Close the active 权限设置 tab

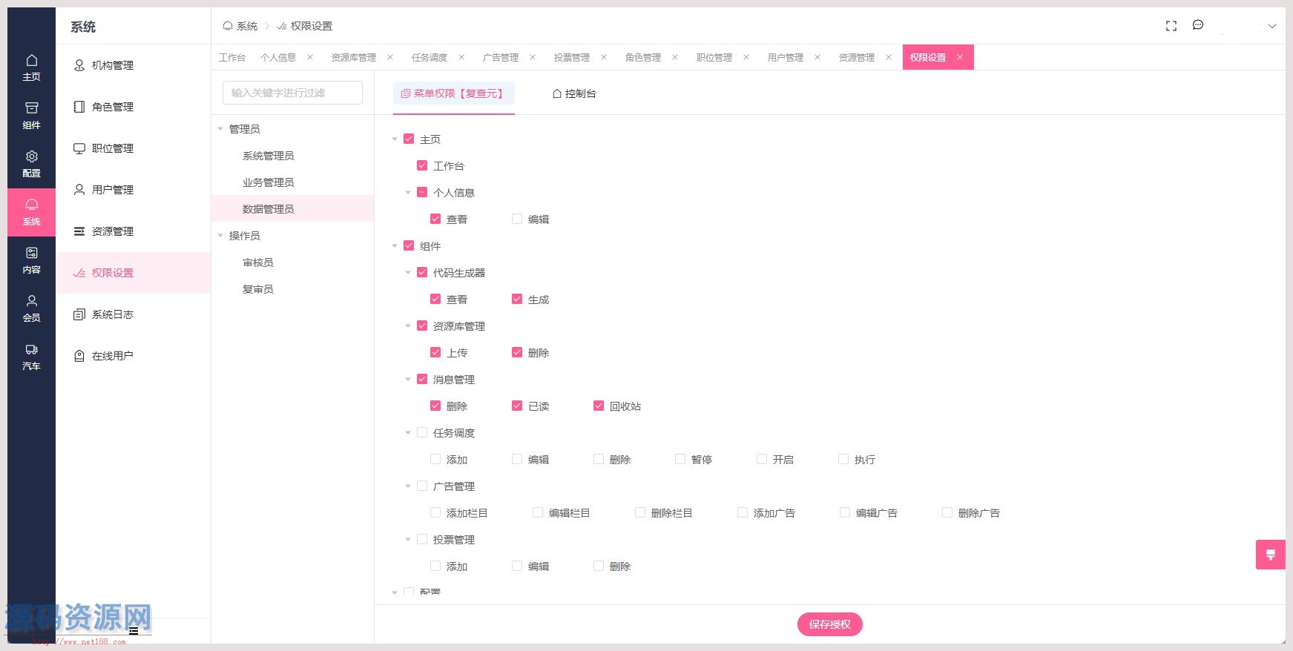[x=960, y=57]
